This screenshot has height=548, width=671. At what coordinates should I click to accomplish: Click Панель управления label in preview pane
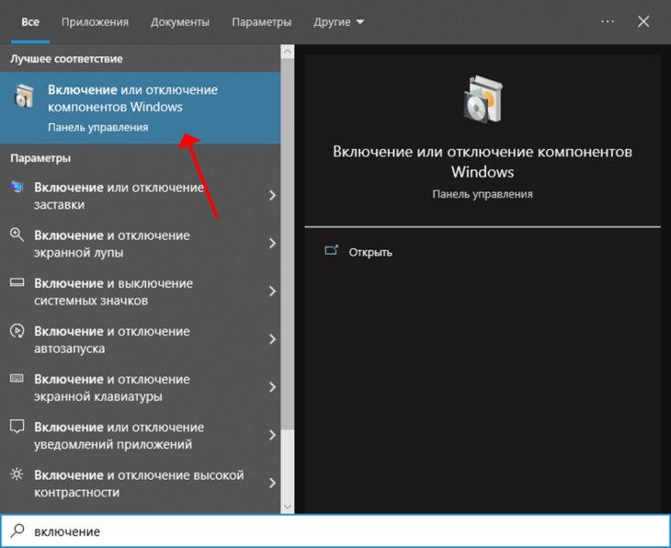483,194
